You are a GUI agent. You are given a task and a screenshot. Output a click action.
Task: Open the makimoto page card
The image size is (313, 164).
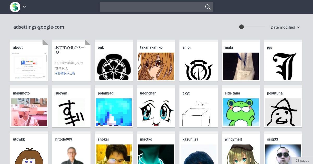click(x=29, y=106)
